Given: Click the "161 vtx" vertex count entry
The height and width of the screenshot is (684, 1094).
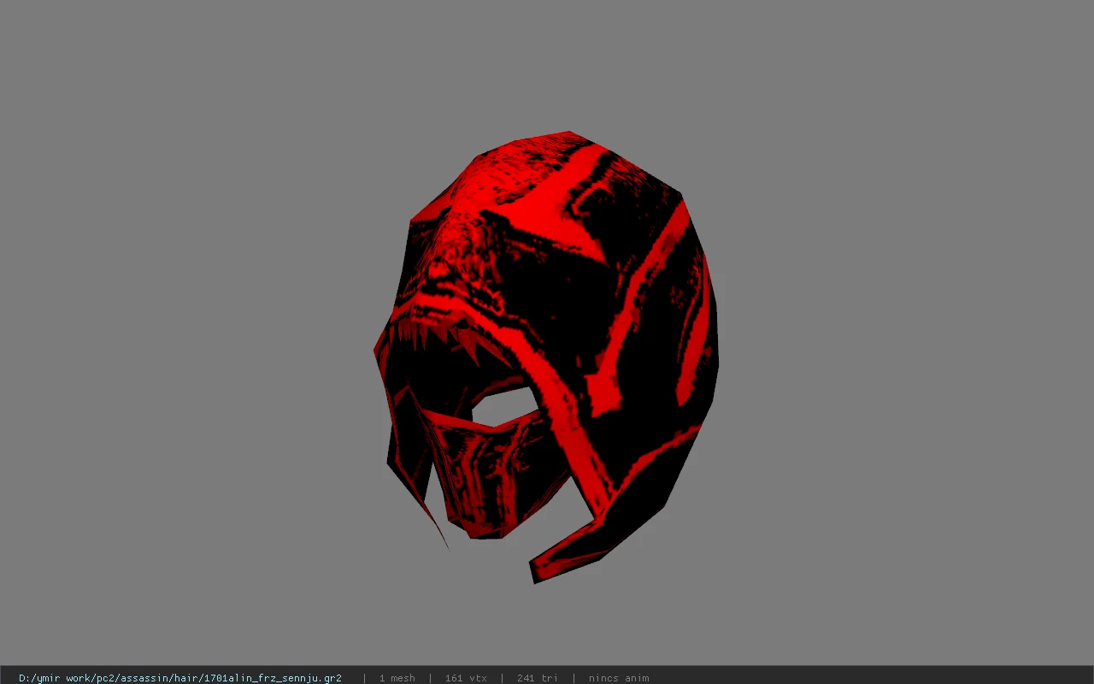Looking at the screenshot, I should pos(466,678).
